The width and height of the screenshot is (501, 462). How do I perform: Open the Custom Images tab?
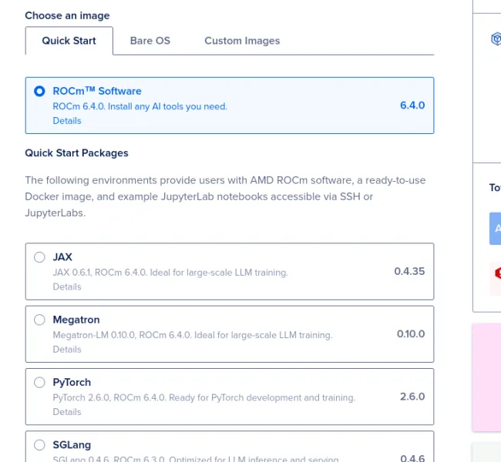pos(242,41)
